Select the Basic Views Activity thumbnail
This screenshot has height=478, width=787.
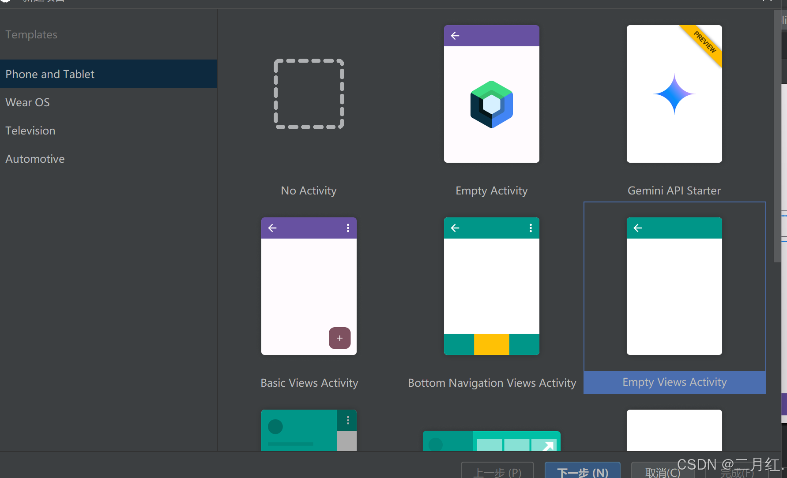pyautogui.click(x=309, y=286)
